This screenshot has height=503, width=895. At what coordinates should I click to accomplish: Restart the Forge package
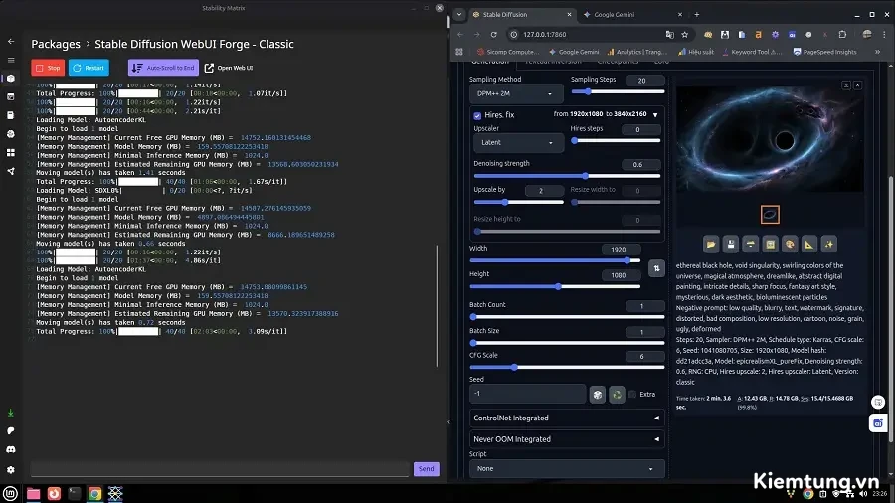tap(89, 68)
